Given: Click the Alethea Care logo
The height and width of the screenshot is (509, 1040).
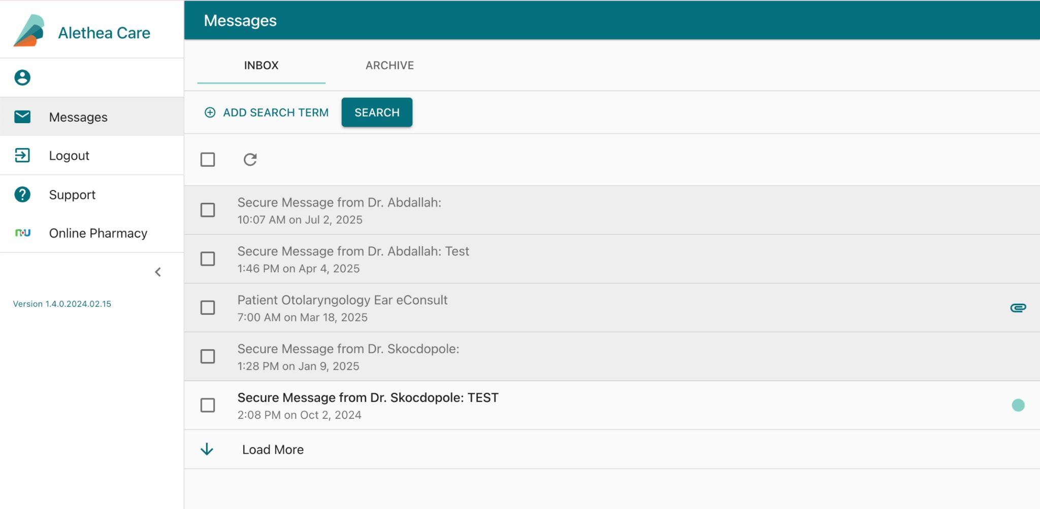Looking at the screenshot, I should point(29,30).
